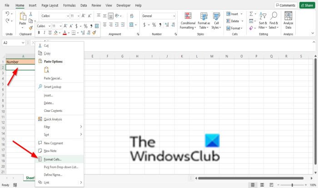Toggle Middle Align in ribbon

(104, 16)
